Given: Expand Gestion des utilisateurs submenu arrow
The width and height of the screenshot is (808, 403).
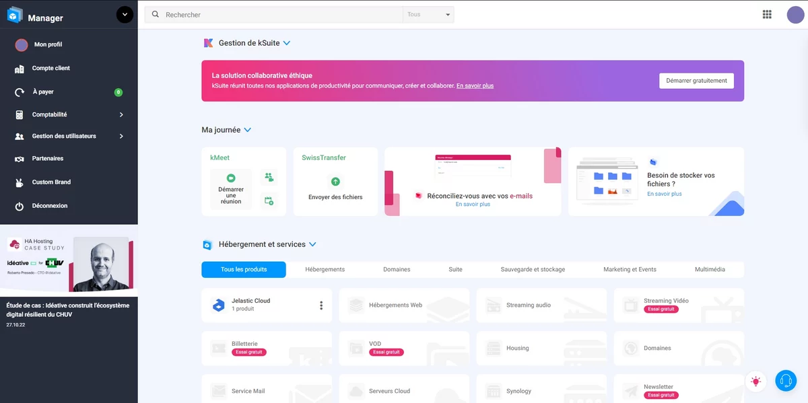Looking at the screenshot, I should coord(121,137).
